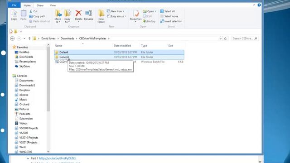Open Downloads under Favorites
Screen dimensions: 290x163
click(x=26, y=57)
